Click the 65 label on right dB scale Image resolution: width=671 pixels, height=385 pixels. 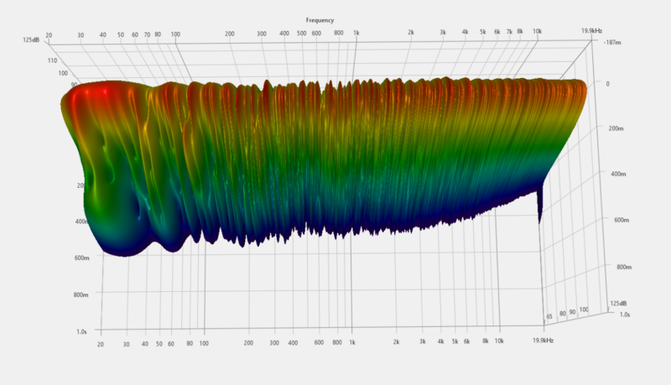(549, 316)
